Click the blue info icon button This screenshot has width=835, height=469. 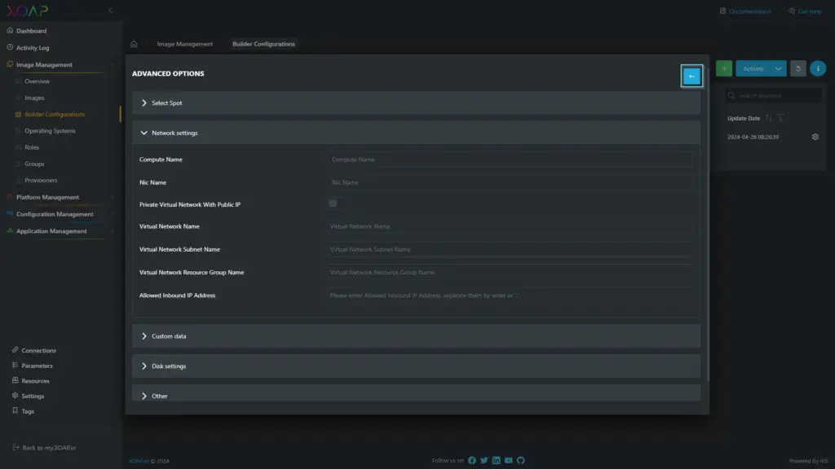[818, 68]
